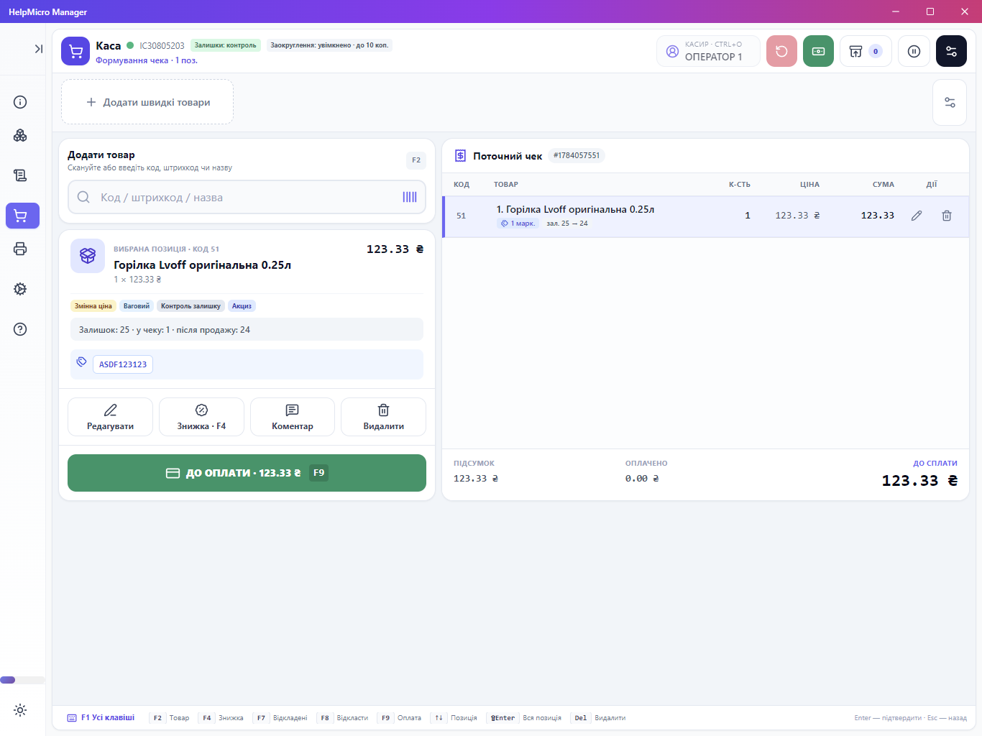Click the quantity 1 cell in receipt

pyautogui.click(x=748, y=216)
